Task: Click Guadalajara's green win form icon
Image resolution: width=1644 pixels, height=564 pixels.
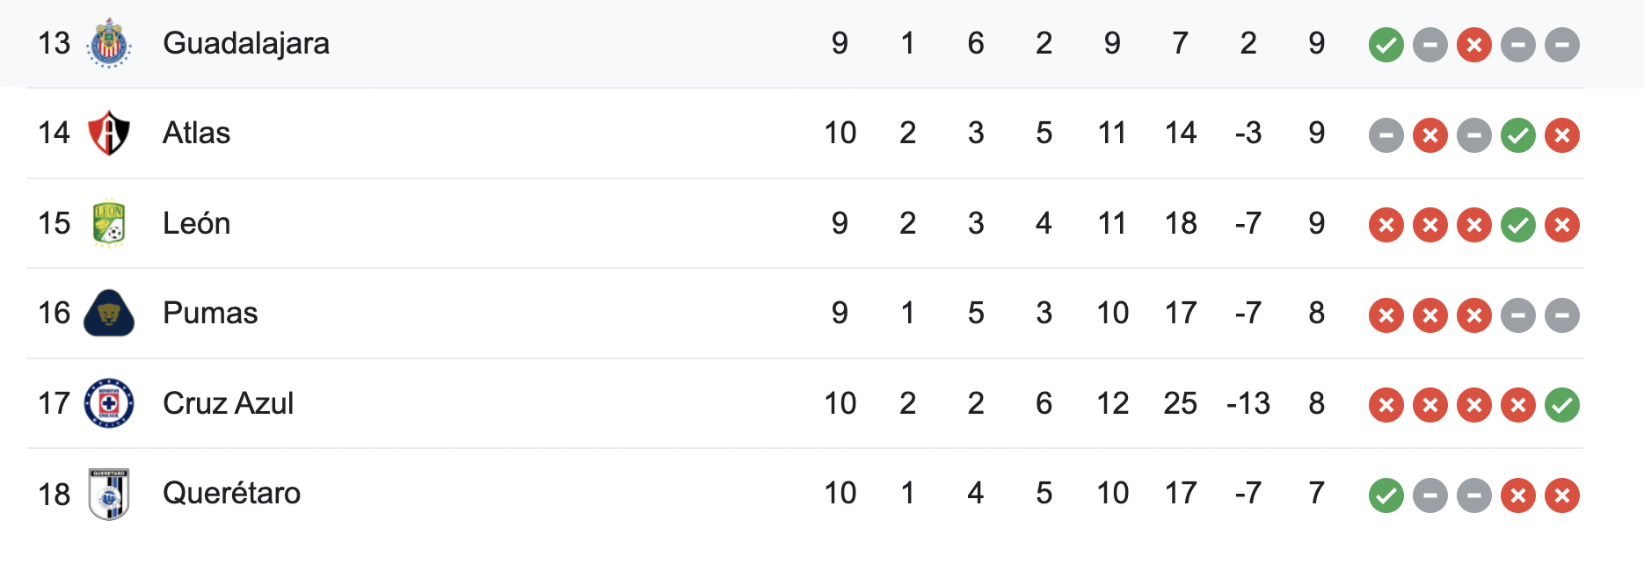Action: 1386,45
